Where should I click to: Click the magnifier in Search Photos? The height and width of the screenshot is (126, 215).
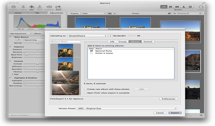point(52,41)
